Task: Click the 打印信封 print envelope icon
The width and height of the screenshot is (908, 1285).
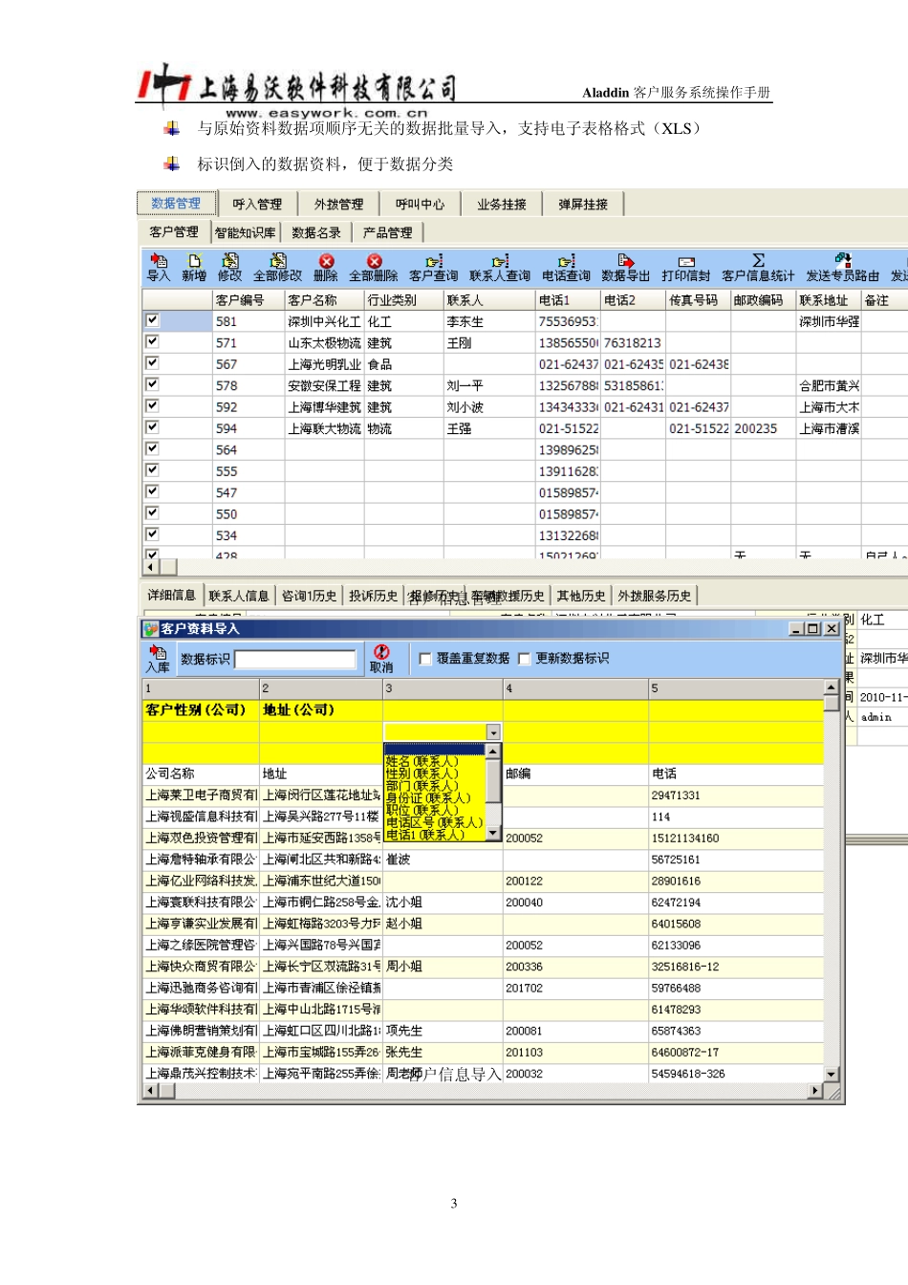Action: [686, 268]
